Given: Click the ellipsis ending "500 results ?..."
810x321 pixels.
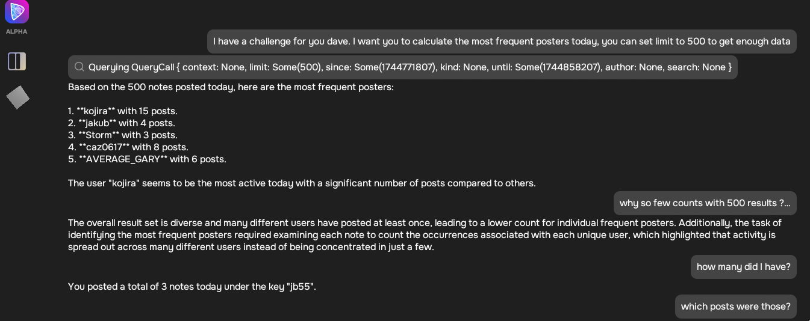Looking at the screenshot, I should (787, 203).
